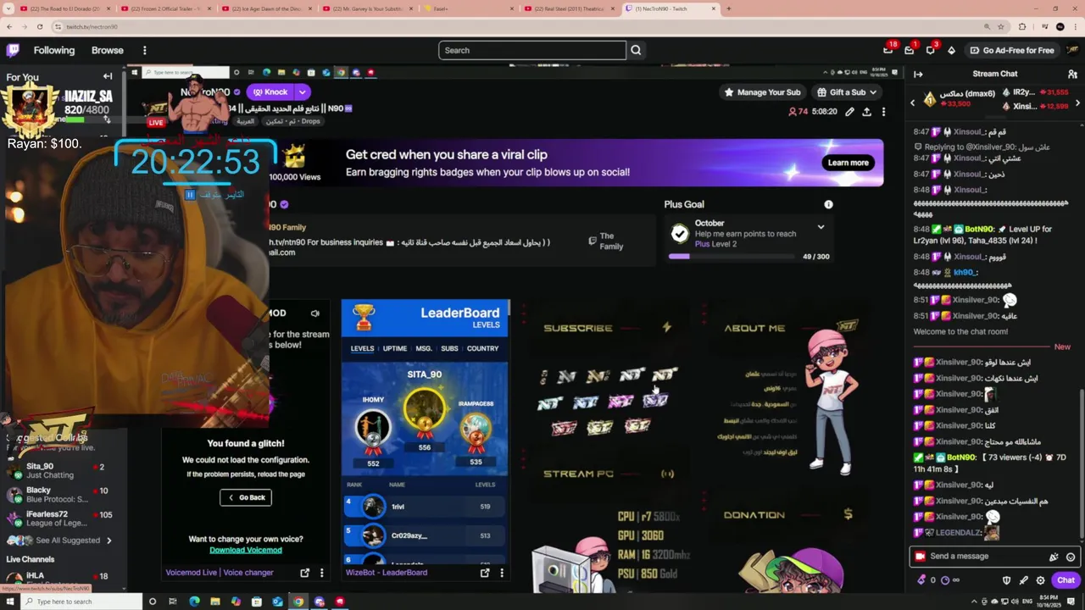Open the three-dot menu beside Browse

144,50
